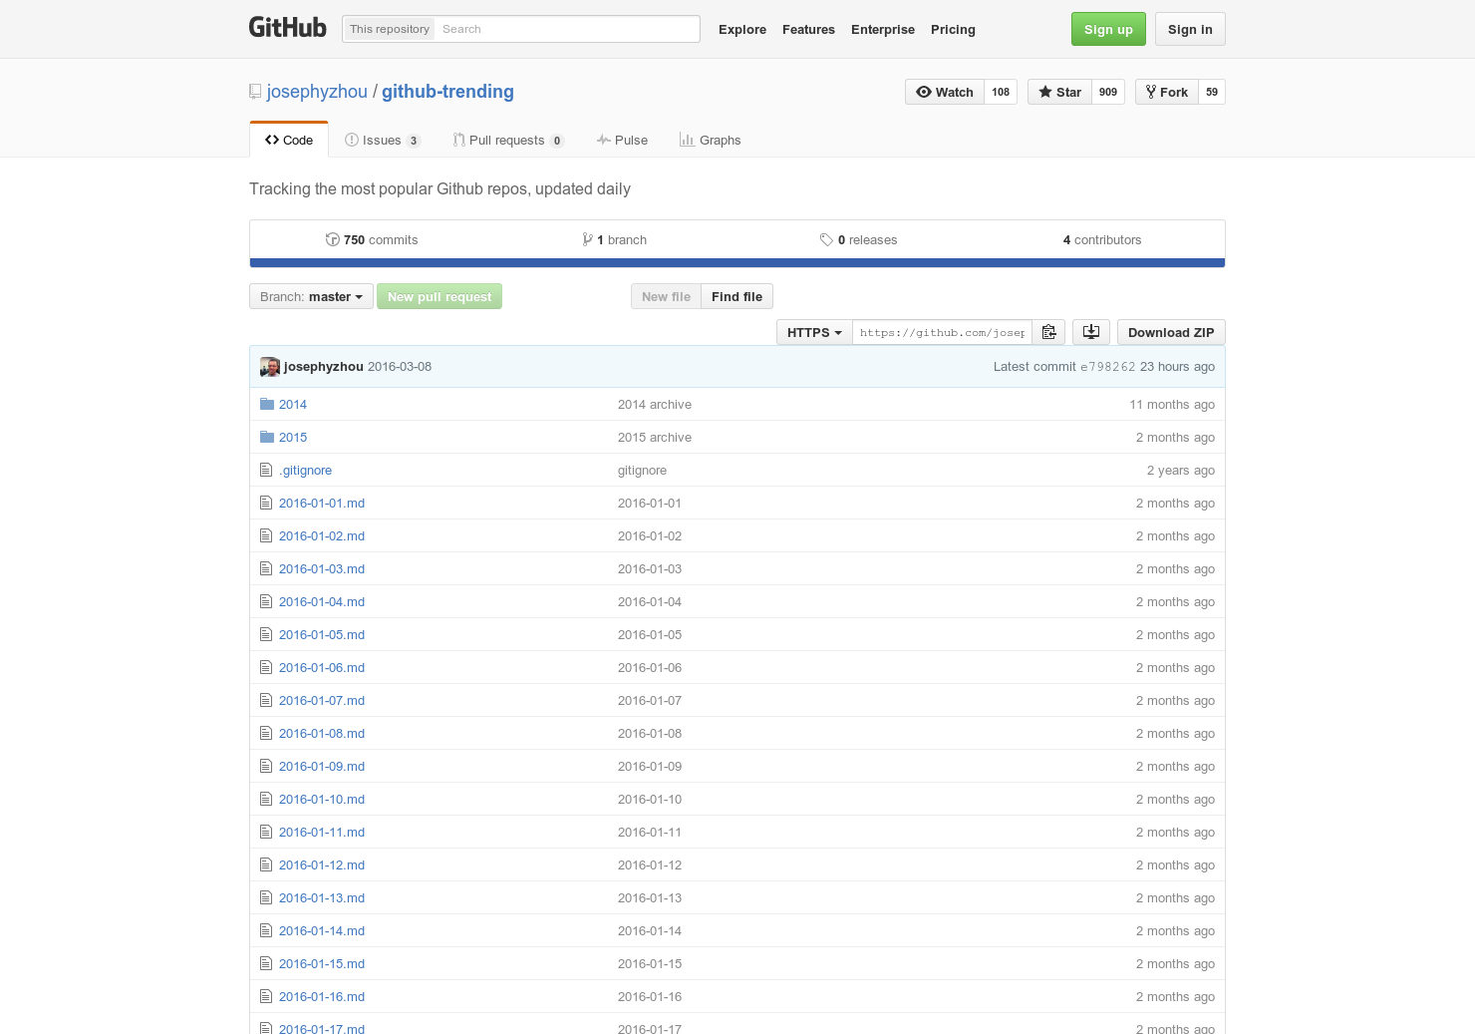Select the branch icon next to 1 branch
This screenshot has width=1475, height=1034.
point(588,239)
